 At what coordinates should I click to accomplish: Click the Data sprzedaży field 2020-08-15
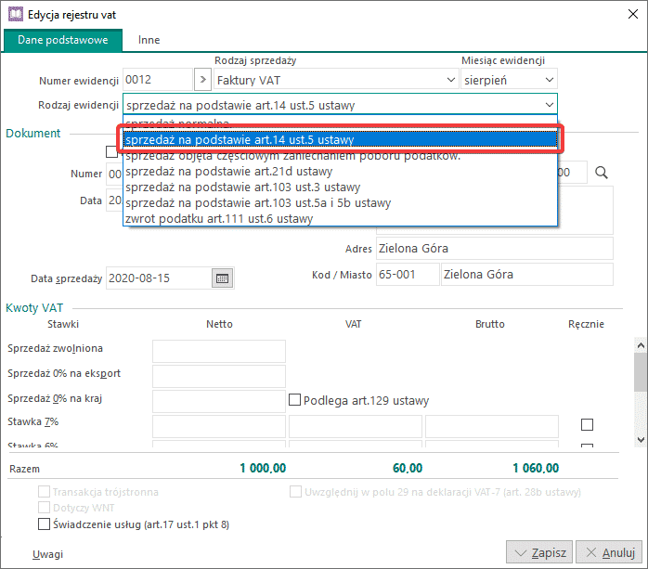click(159, 278)
